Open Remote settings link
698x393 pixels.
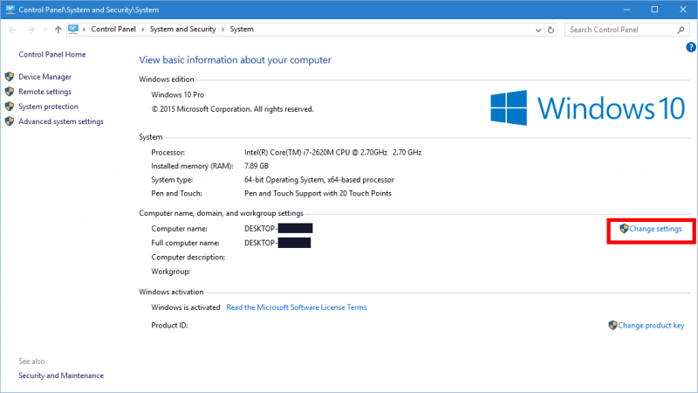(44, 92)
